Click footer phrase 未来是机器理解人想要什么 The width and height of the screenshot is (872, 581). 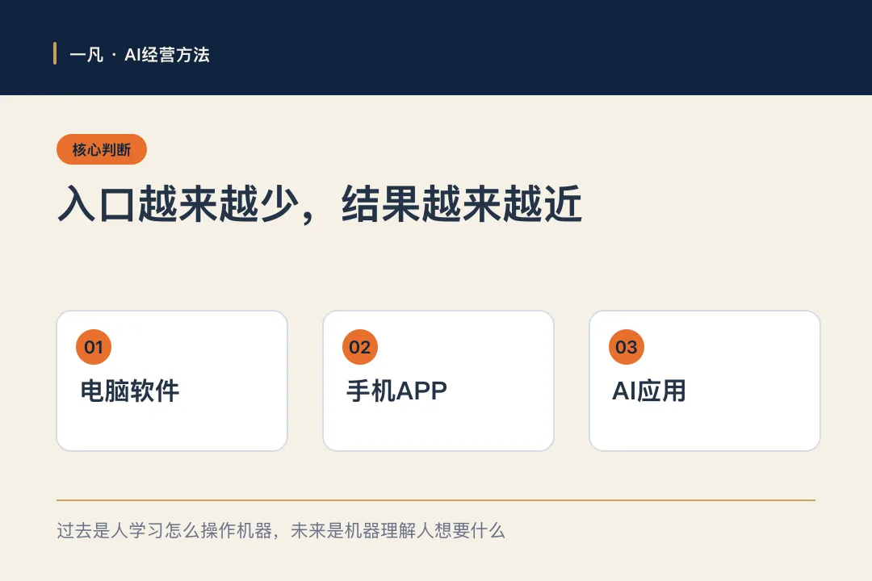(x=397, y=530)
